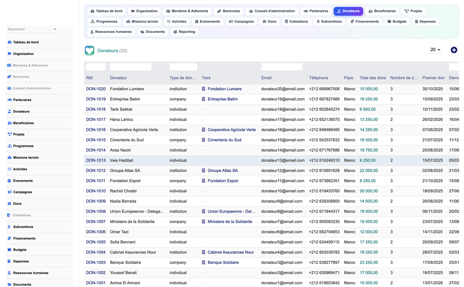
Task: Click the Type de donateur filter field
Action: point(184,67)
